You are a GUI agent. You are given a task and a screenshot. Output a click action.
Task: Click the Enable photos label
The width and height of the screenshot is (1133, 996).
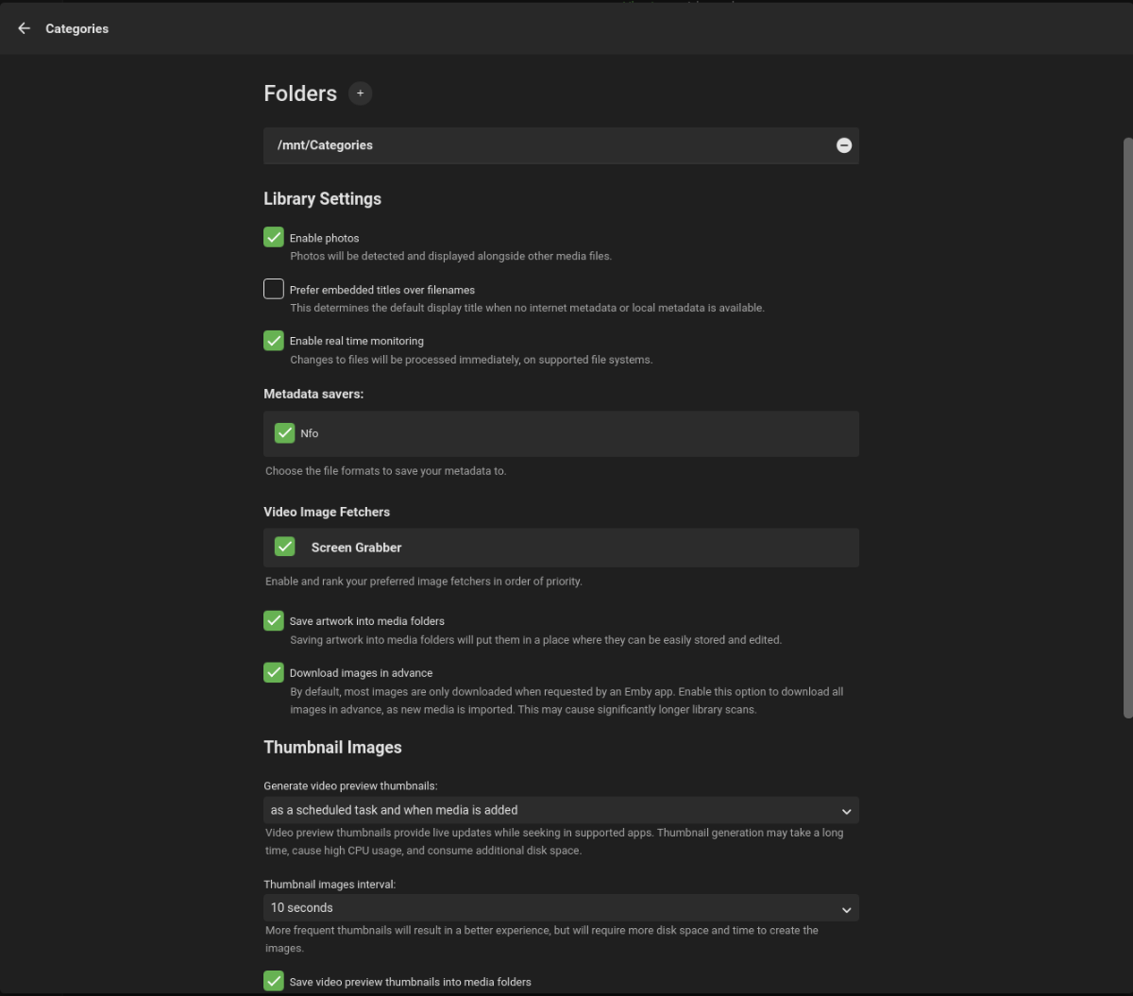[324, 238]
